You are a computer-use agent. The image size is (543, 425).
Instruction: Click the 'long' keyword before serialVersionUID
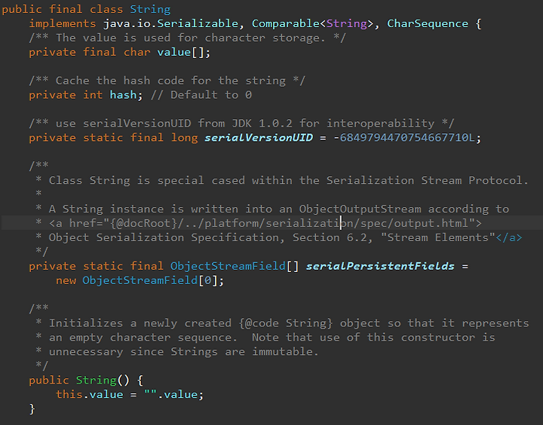tap(184, 138)
